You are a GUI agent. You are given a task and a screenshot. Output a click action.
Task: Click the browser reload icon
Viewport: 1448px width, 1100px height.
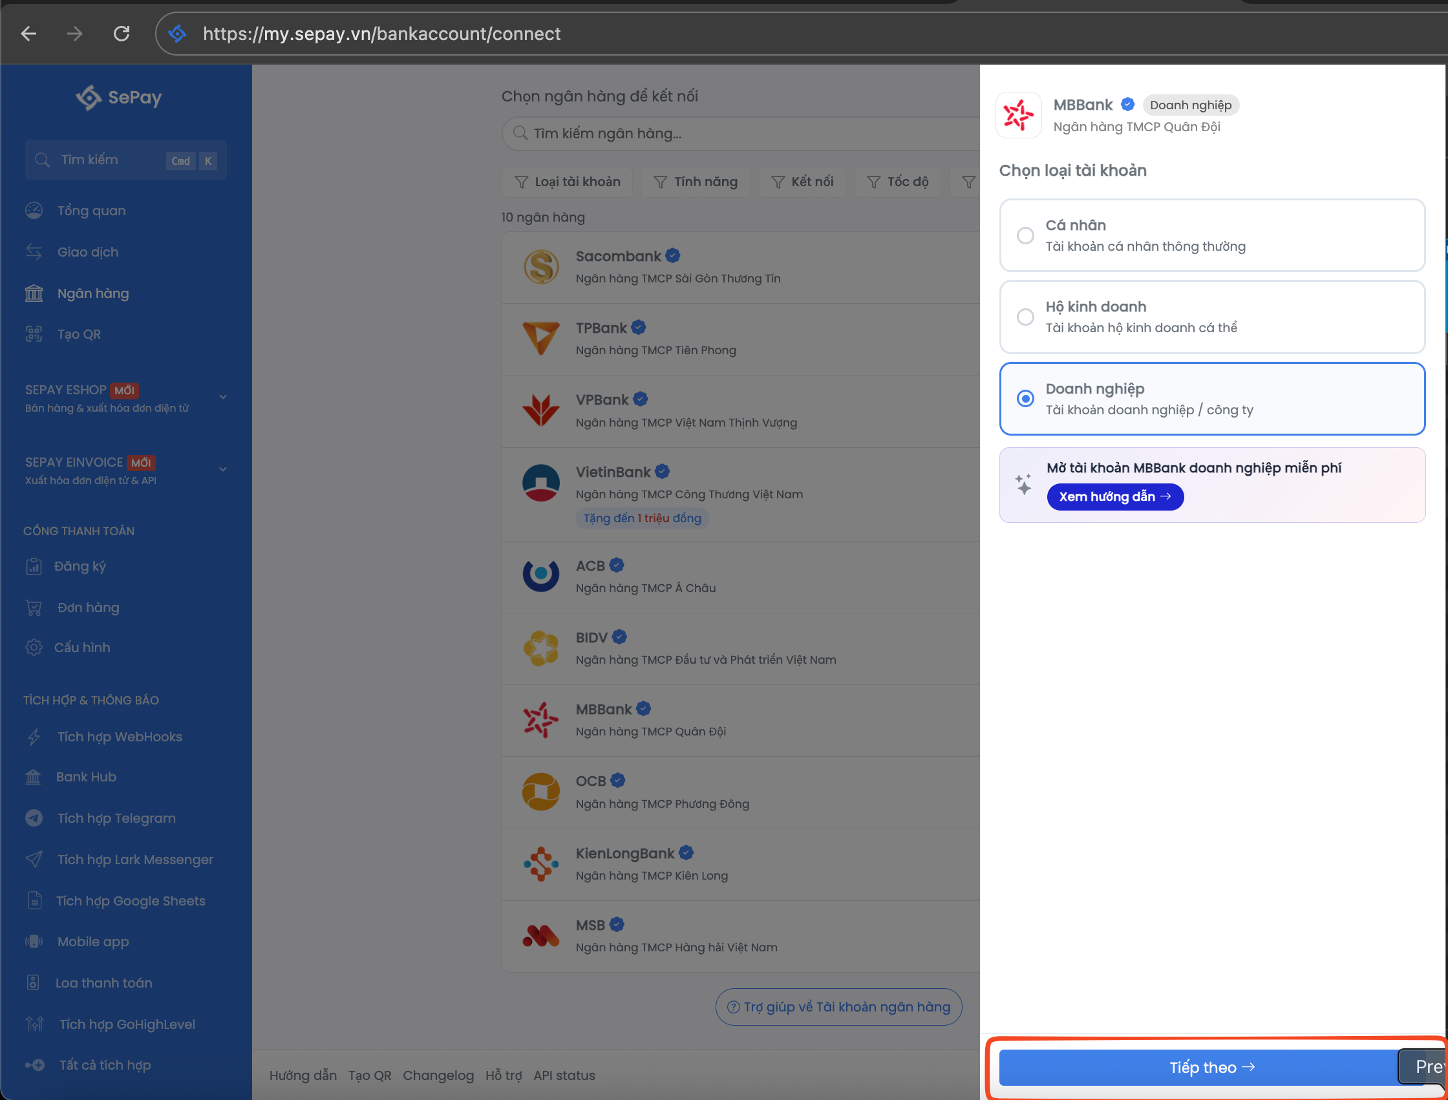[x=122, y=34]
